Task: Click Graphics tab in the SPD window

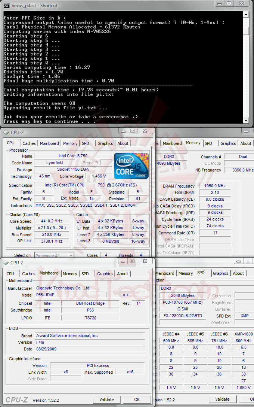Action: 221,273
